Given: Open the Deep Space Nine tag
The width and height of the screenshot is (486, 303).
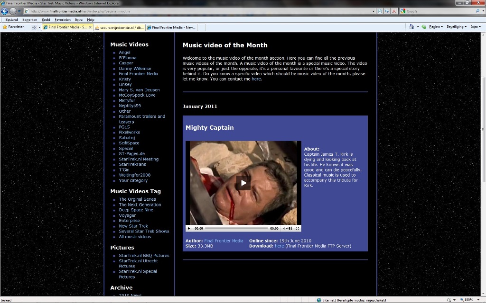Looking at the screenshot, I should (x=136, y=210).
